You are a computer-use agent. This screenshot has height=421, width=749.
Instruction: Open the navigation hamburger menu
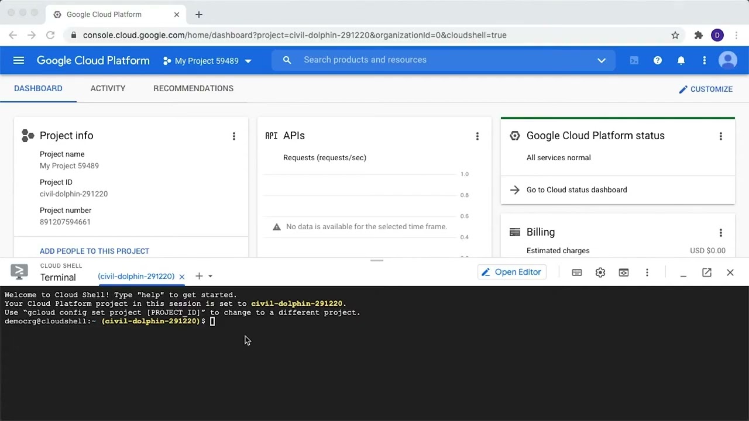[x=19, y=60]
